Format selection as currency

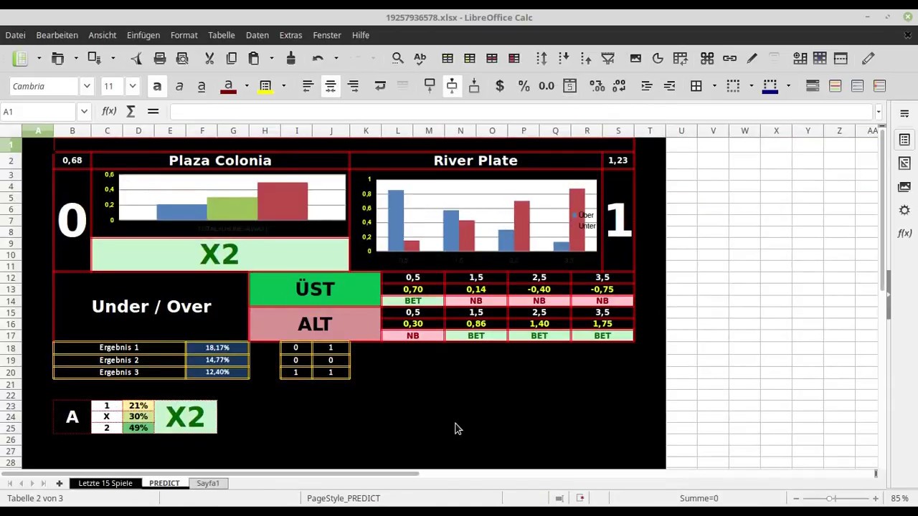[x=500, y=86]
